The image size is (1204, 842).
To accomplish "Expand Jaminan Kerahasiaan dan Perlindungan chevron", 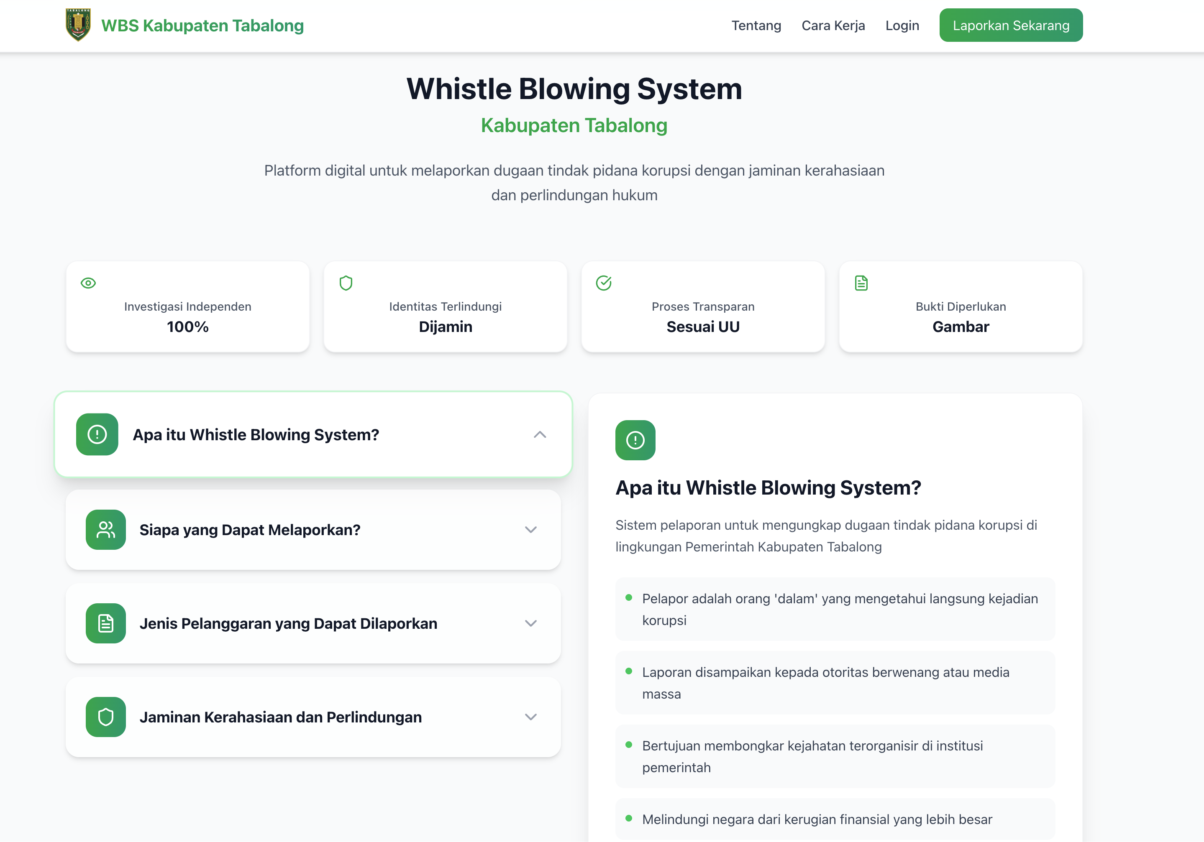I will 531,717.
